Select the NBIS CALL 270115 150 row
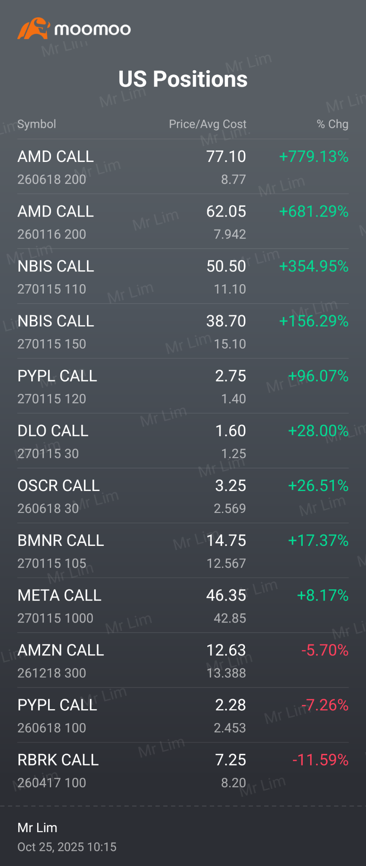366x866 pixels. [183, 331]
